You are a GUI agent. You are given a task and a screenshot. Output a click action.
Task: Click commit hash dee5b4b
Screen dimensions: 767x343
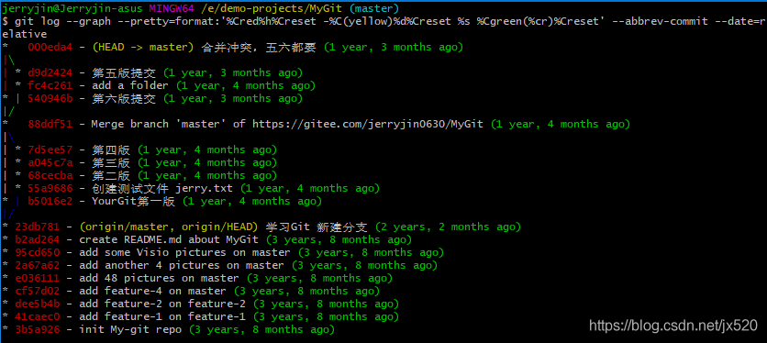[x=38, y=304]
